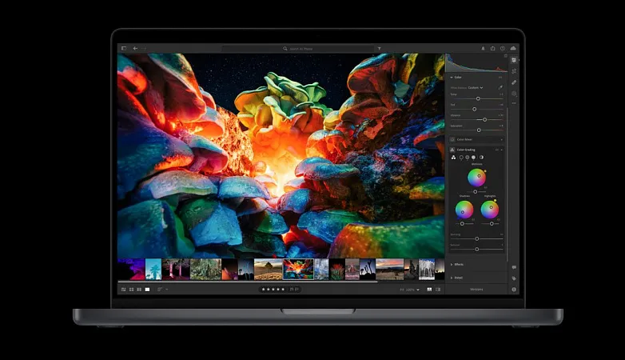Collapse the Color panel section
The height and width of the screenshot is (360, 625).
(x=452, y=77)
